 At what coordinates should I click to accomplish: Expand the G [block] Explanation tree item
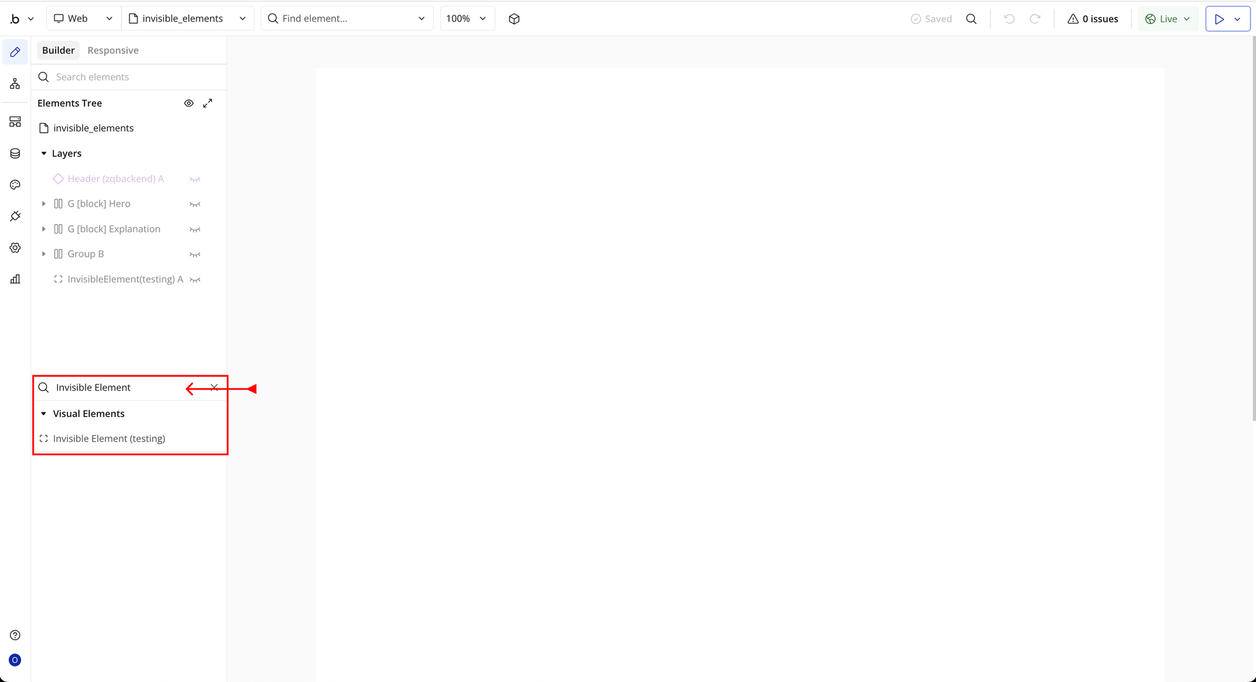44,229
